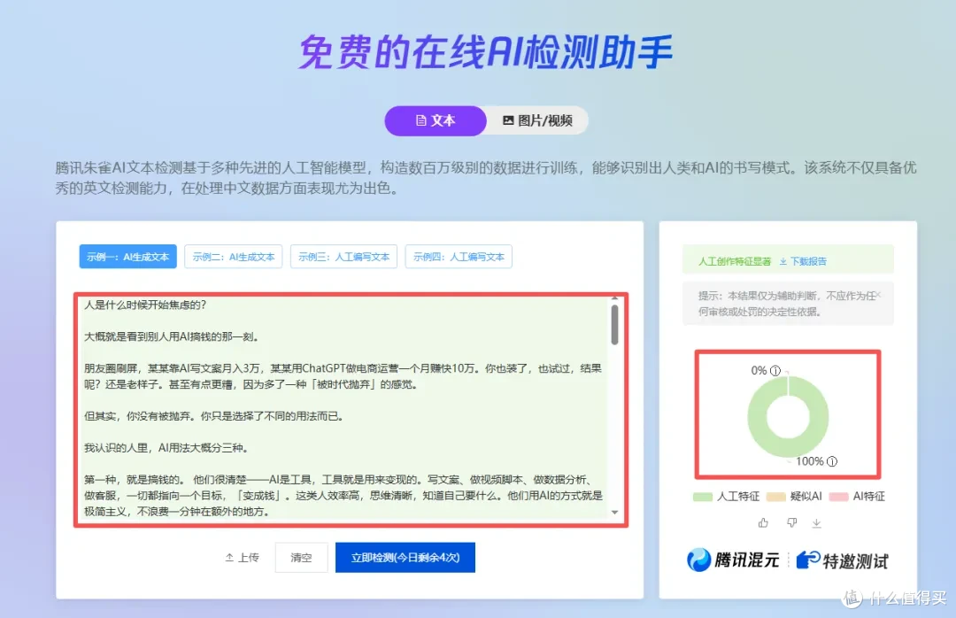
Task: Click the text area scrollbar thumb
Action: click(x=614, y=325)
